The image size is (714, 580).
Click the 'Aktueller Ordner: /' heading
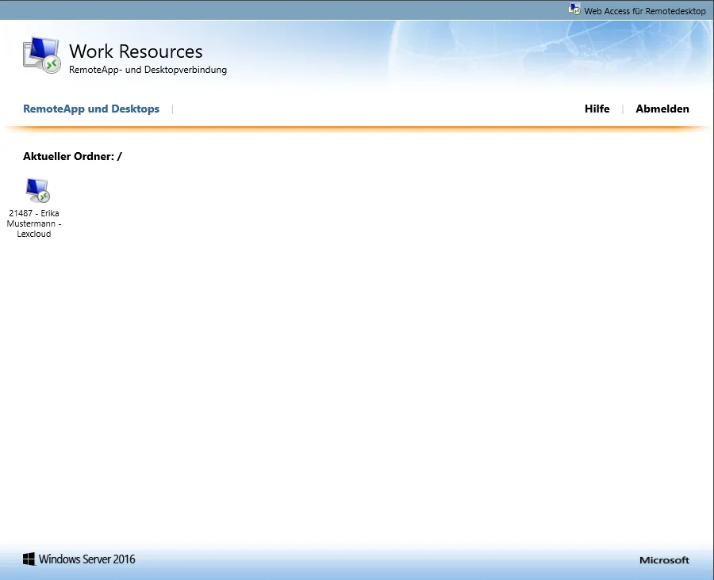[72, 156]
